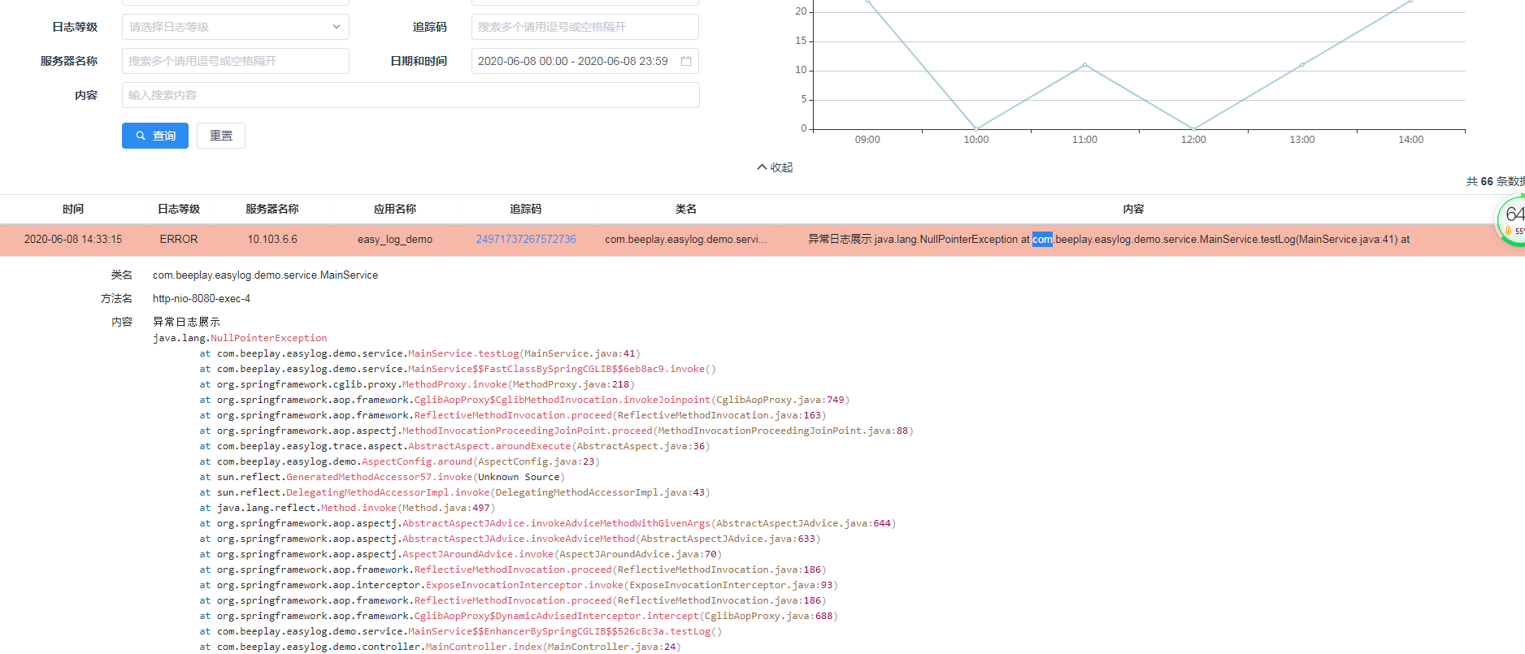Click the 重置 reset button
The width and height of the screenshot is (1525, 654).
(x=221, y=136)
